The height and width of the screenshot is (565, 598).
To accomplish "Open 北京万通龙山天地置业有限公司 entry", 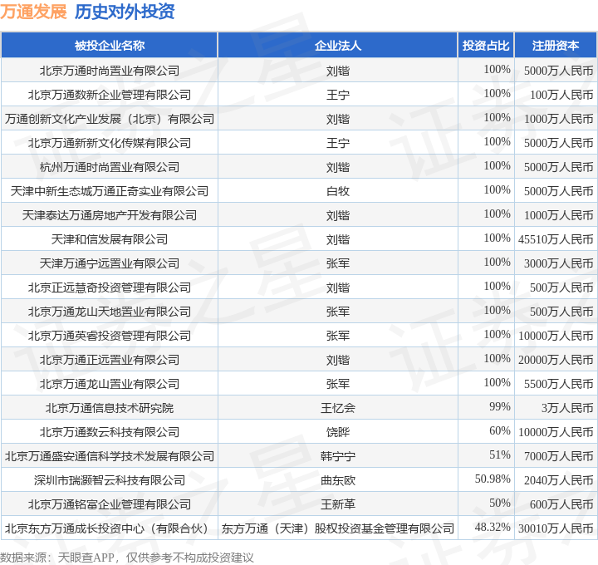I will pos(110,312).
